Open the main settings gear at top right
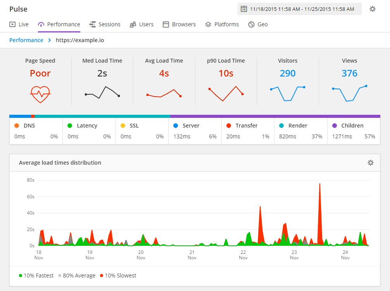The width and height of the screenshot is (390, 291). pyautogui.click(x=372, y=9)
